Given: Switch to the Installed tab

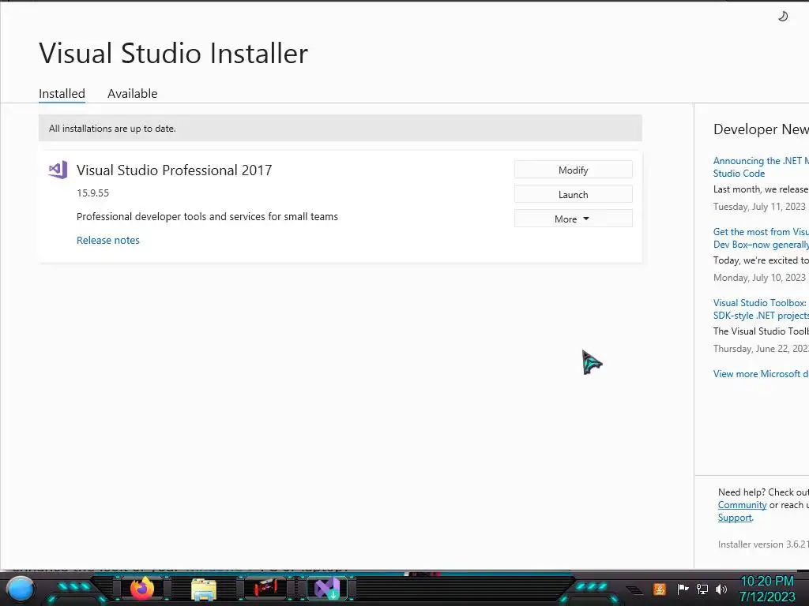Looking at the screenshot, I should (62, 94).
